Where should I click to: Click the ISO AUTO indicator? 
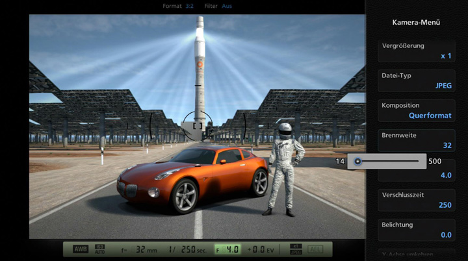coord(101,249)
